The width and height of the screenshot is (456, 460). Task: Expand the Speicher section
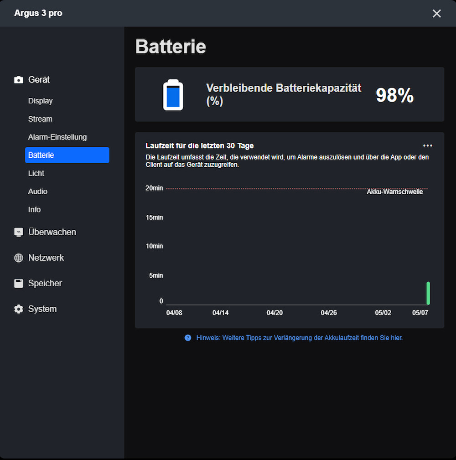45,284
